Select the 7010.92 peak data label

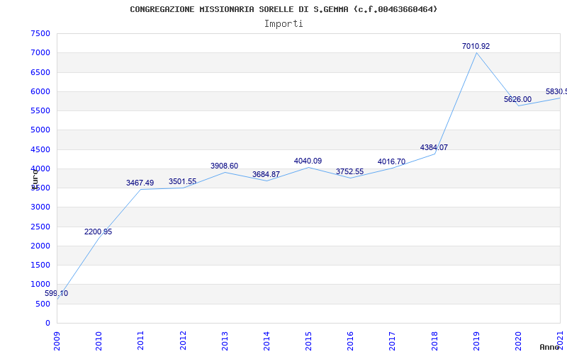point(476,47)
